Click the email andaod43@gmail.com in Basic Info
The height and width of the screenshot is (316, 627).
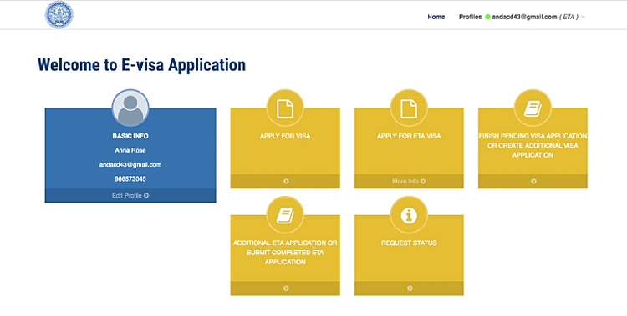tap(130, 165)
